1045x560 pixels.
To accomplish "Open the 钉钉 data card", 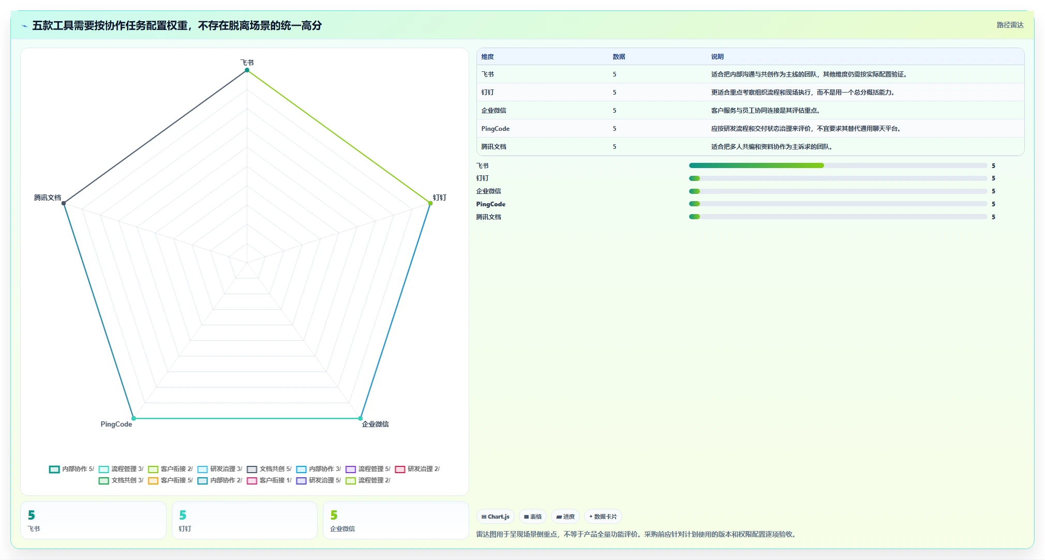I will pos(245,520).
